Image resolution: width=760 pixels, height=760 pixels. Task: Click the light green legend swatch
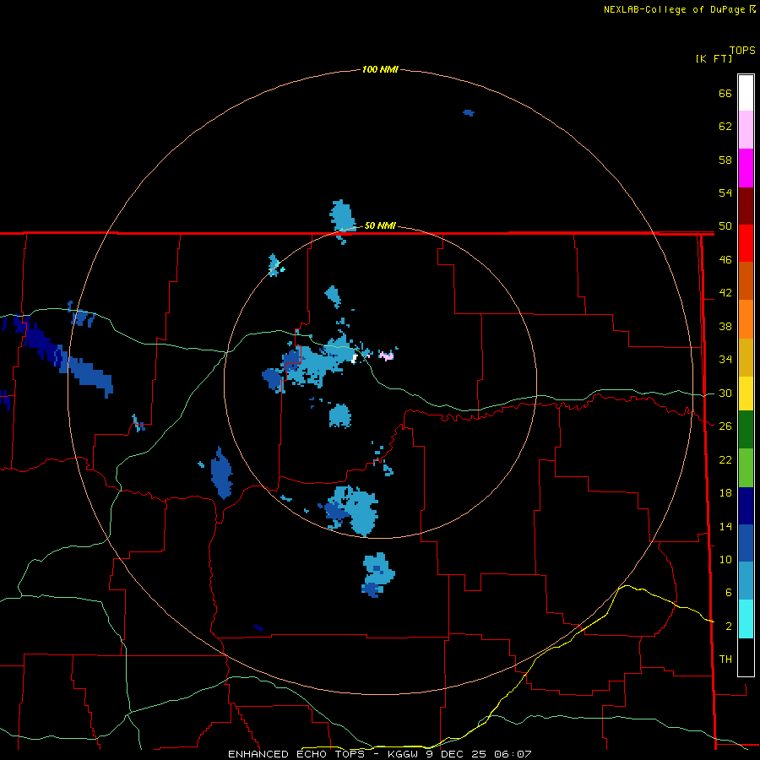click(746, 468)
